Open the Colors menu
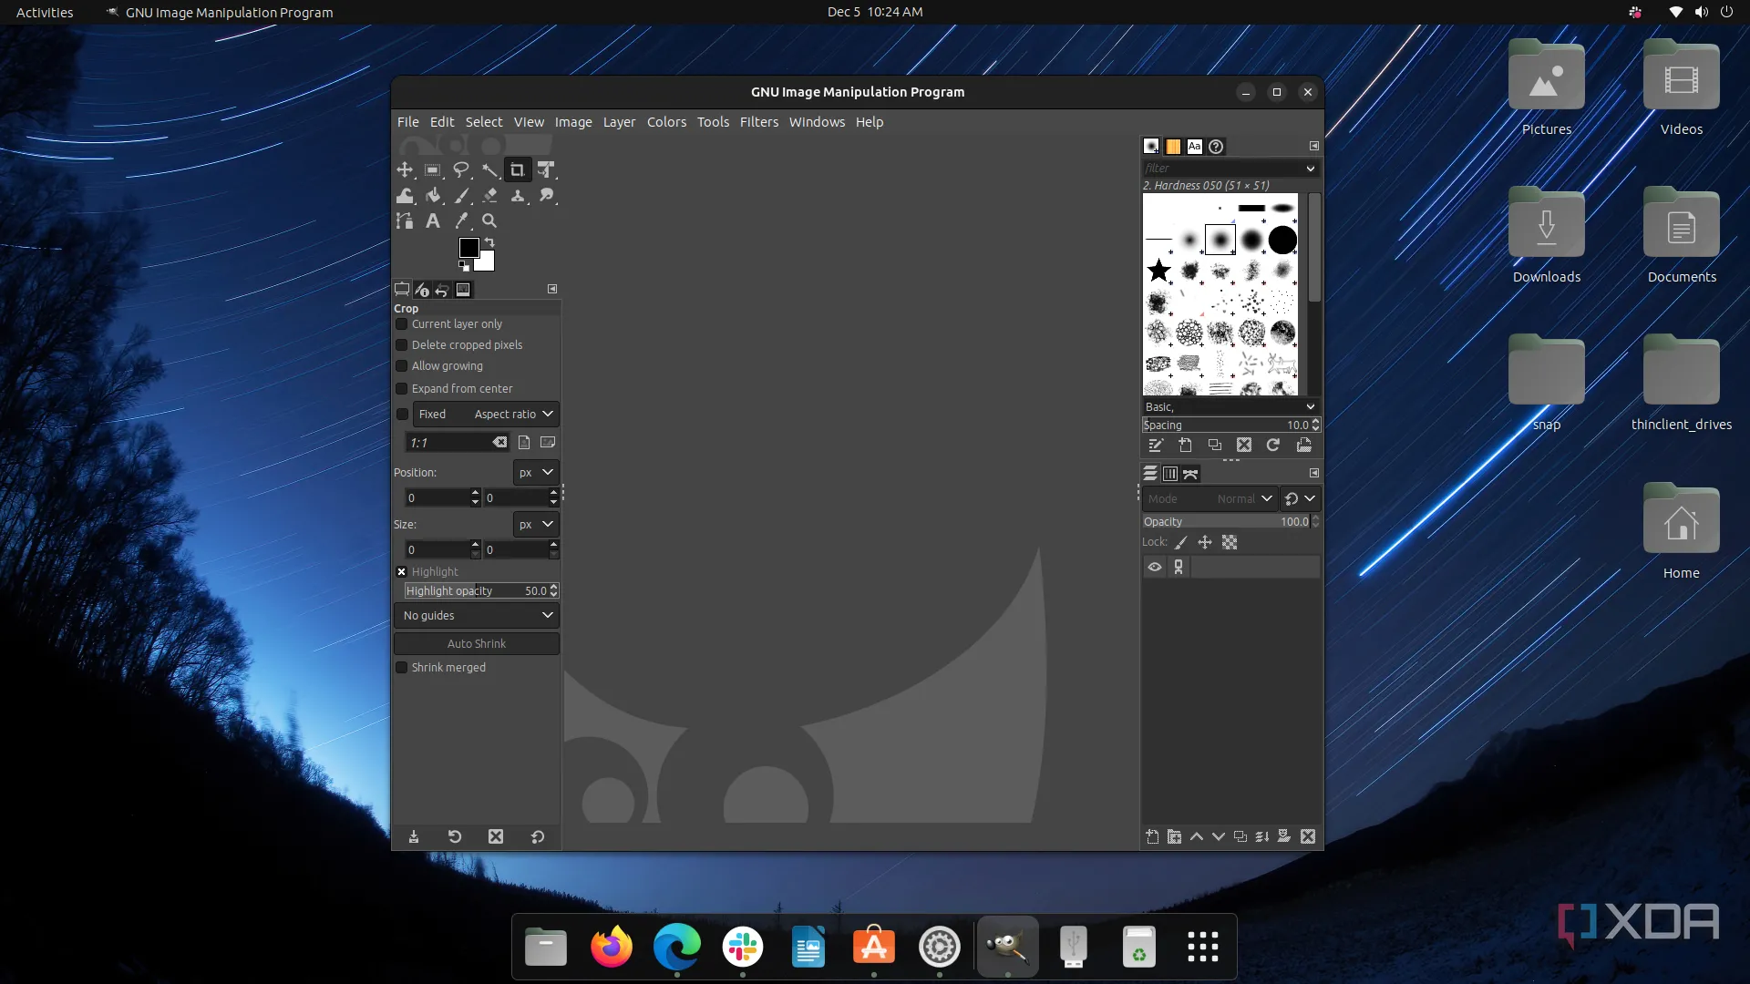 667,122
